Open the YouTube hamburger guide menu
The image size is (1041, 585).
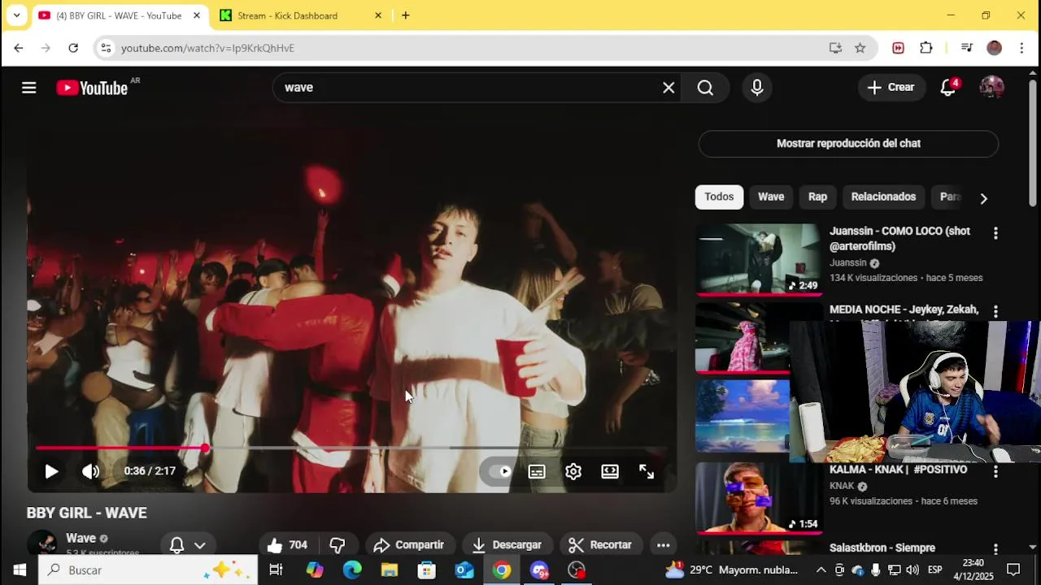coord(29,88)
